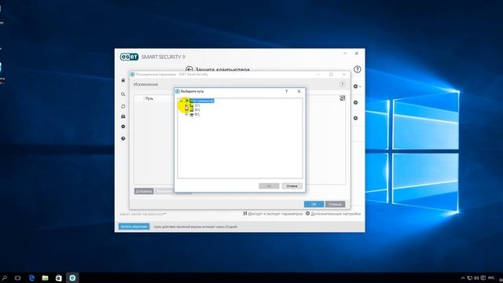Expand the E:\ drive node
The height and width of the screenshot is (283, 503).
186,114
